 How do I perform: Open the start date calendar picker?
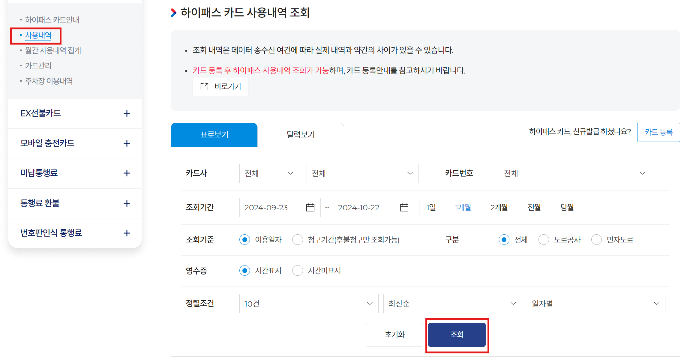pyautogui.click(x=311, y=207)
